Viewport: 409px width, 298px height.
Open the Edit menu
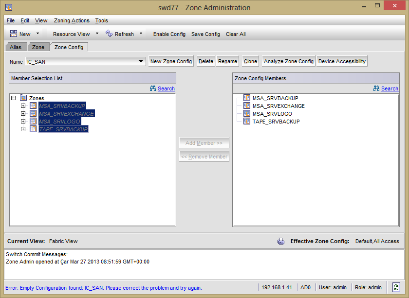click(x=25, y=20)
